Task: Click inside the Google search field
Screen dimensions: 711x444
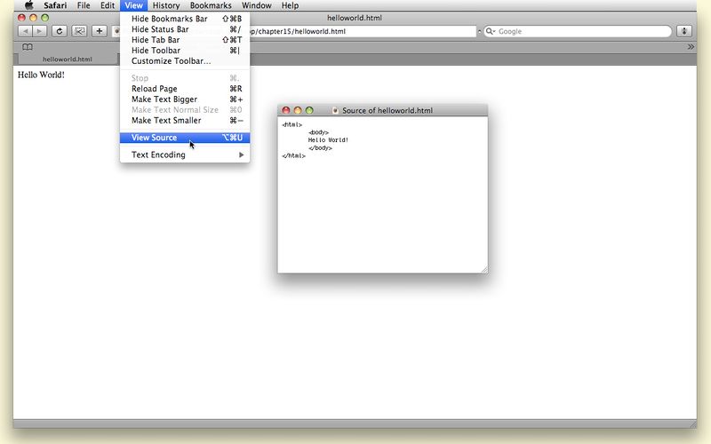Action: coord(582,31)
